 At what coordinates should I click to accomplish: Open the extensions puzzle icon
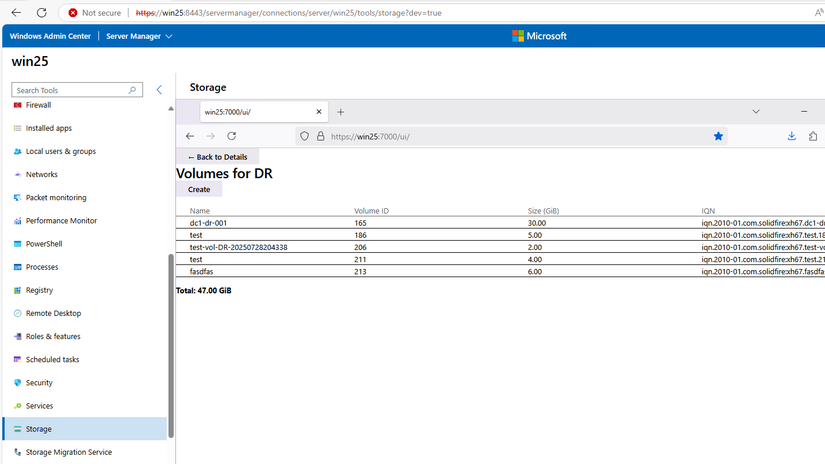[813, 136]
